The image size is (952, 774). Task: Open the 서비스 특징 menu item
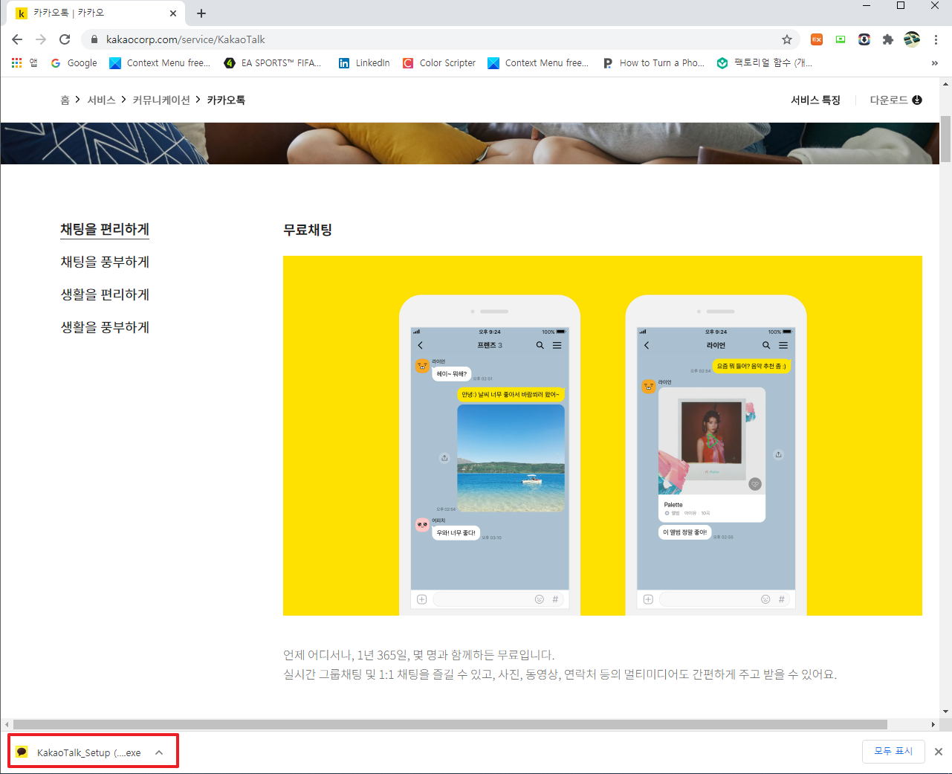[815, 100]
